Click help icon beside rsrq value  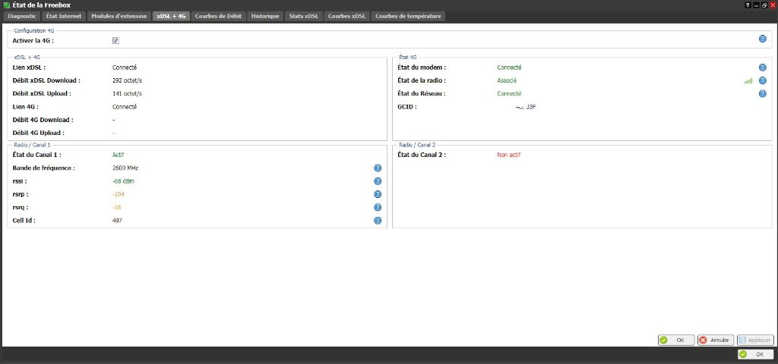(x=377, y=207)
